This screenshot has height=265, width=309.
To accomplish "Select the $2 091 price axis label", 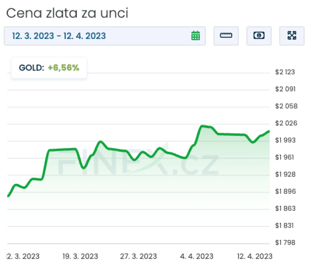I will [x=285, y=89].
